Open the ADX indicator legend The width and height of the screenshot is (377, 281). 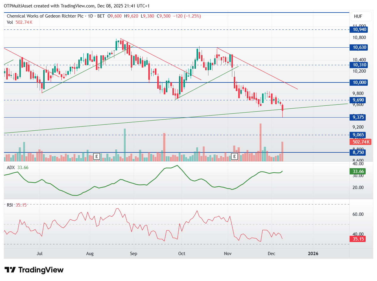coord(11,168)
